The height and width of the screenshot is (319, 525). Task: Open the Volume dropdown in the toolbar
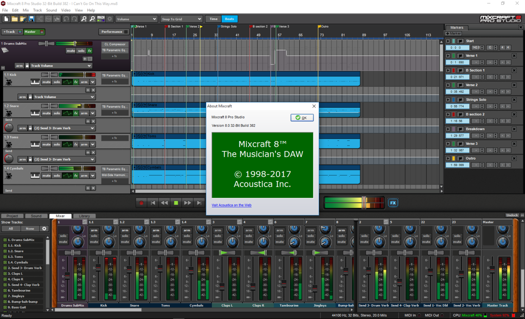click(x=137, y=19)
